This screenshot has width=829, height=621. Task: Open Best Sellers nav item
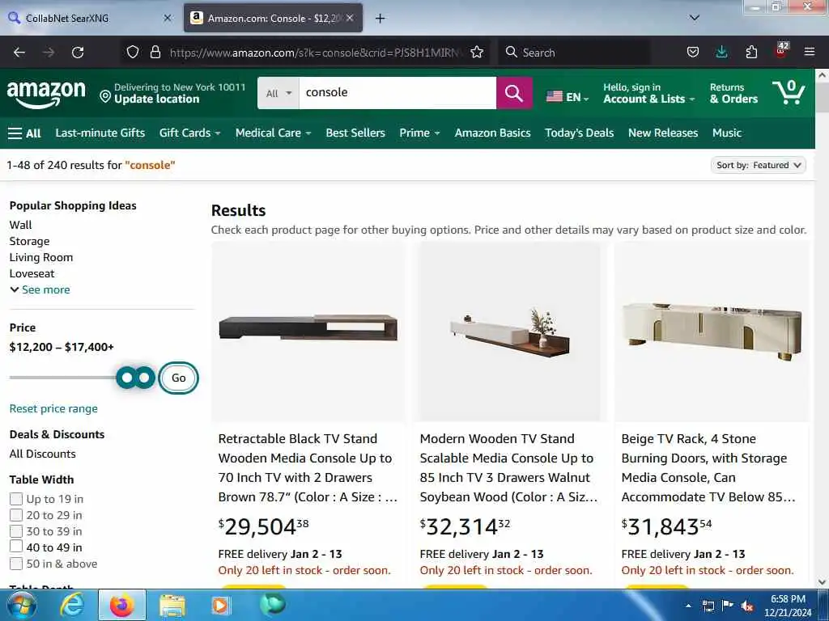click(x=355, y=133)
